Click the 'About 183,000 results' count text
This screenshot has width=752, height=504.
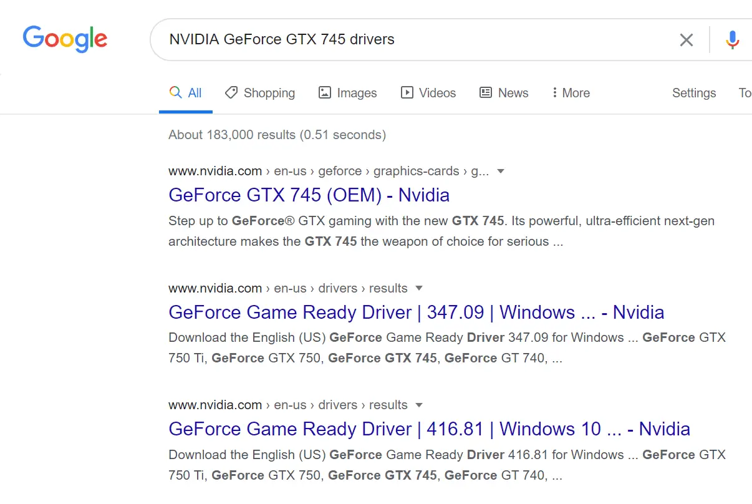coord(277,135)
